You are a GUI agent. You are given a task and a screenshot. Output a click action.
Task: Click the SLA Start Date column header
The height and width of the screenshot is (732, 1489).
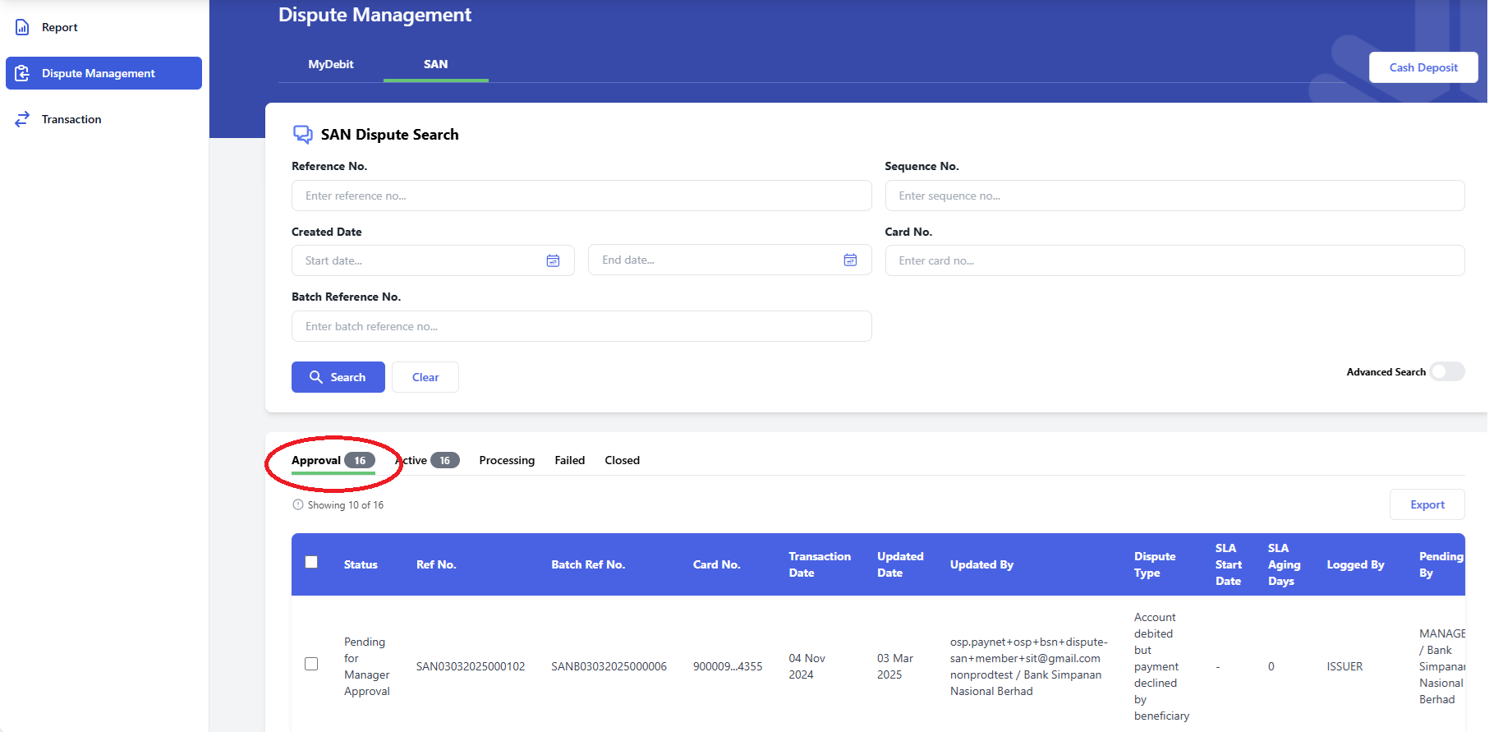[x=1229, y=564]
